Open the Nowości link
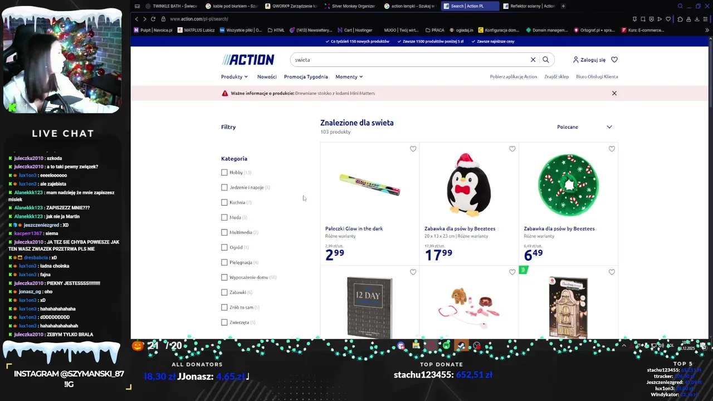The width and height of the screenshot is (713, 401). (267, 77)
